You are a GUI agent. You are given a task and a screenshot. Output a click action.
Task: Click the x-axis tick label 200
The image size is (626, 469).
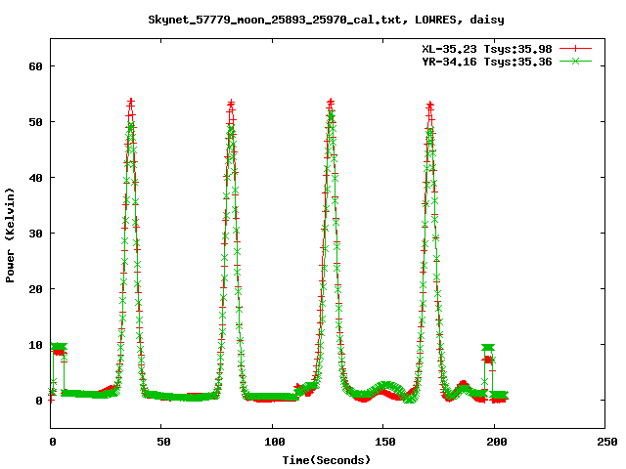pyautogui.click(x=496, y=442)
